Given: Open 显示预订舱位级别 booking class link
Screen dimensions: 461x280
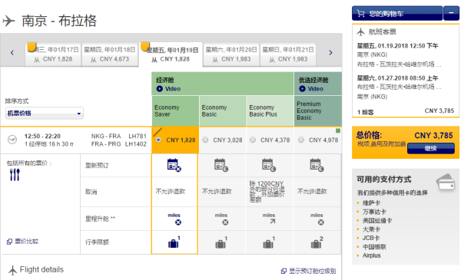Looking at the screenshot, I should [x=308, y=271].
